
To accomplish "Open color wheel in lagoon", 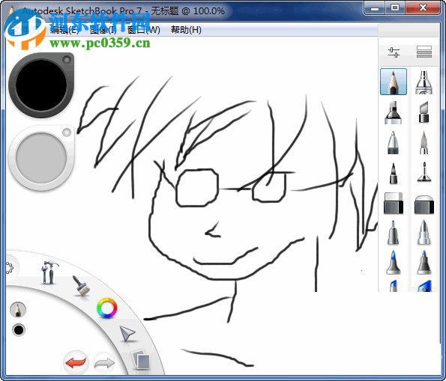I will (x=107, y=308).
